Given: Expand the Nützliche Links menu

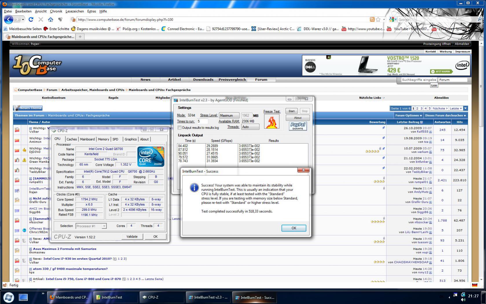Looking at the screenshot, I should [372, 98].
